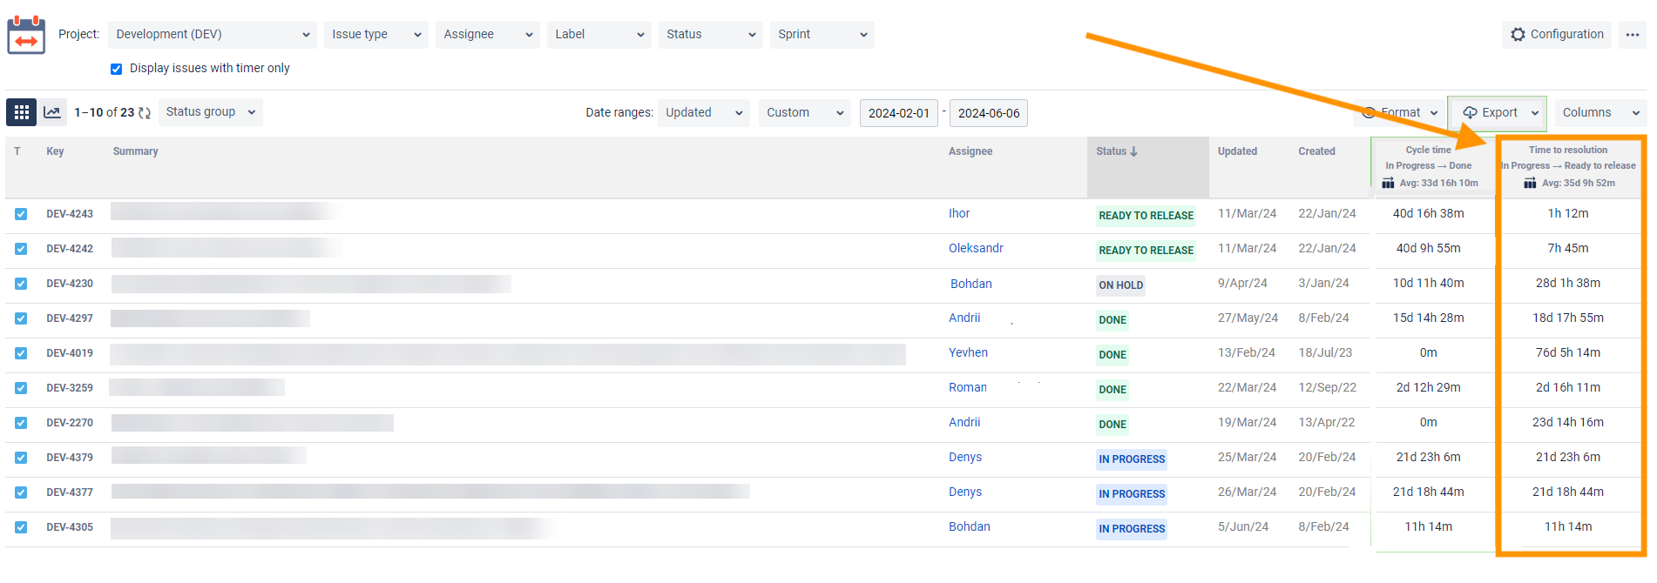
Task: Toggle Display issues with timer only
Action: (x=116, y=69)
